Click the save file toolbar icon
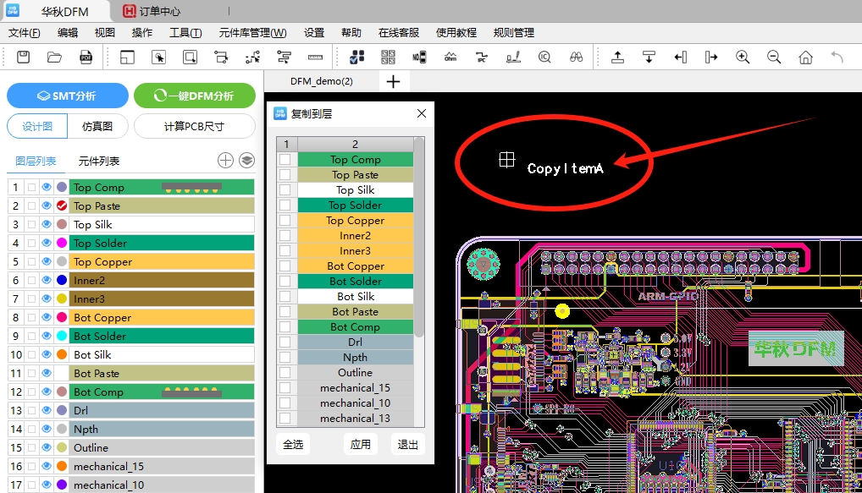Image resolution: width=862 pixels, height=493 pixels. pyautogui.click(x=24, y=58)
